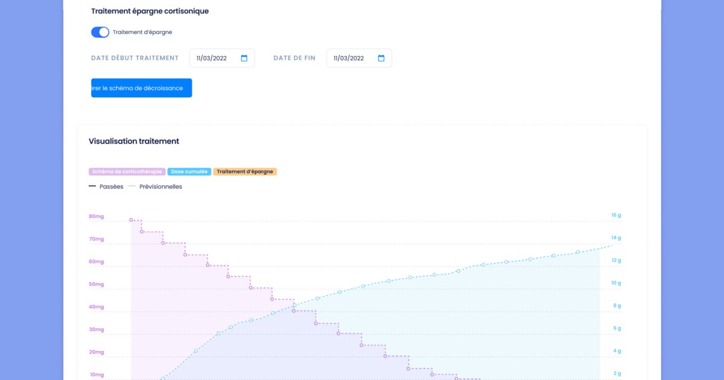
Task: Click the DATE DÉBUT TRAITEMENT label
Action: click(135, 58)
